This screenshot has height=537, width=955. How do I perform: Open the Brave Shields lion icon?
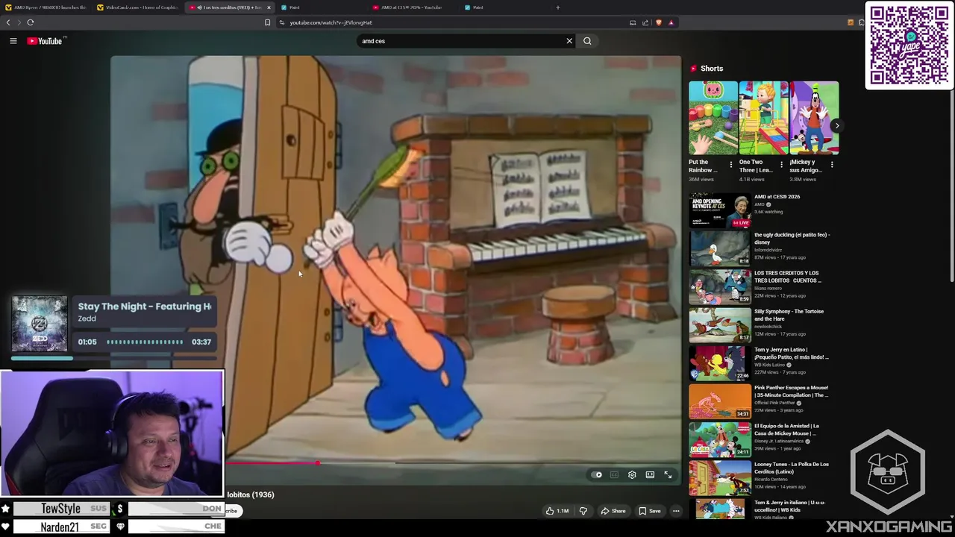pos(658,22)
